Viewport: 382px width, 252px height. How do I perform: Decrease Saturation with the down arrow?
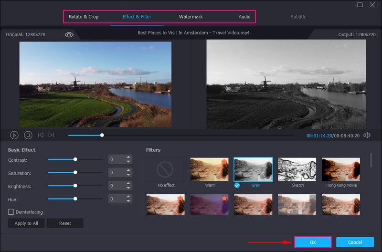pos(128,175)
